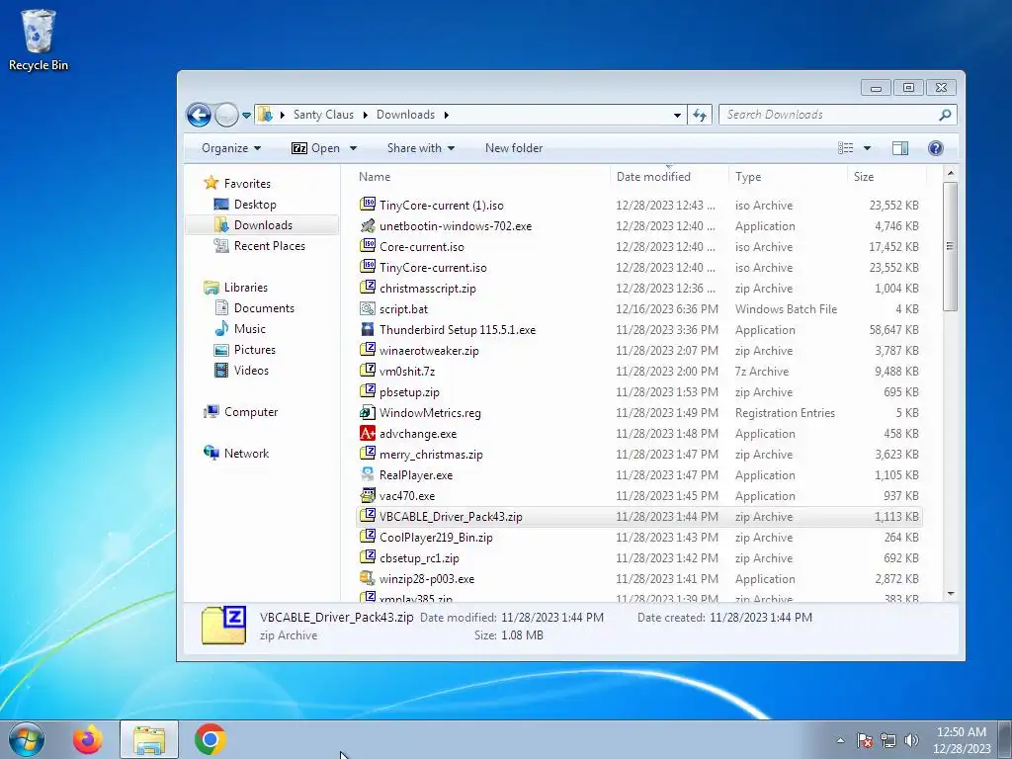This screenshot has width=1012, height=759.
Task: Select advchange.exe application icon
Action: (x=368, y=433)
